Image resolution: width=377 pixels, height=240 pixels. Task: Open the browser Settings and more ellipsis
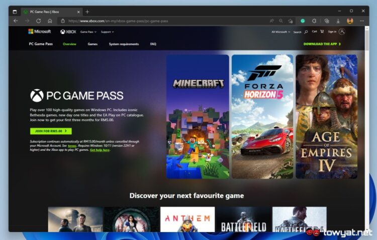pos(361,21)
